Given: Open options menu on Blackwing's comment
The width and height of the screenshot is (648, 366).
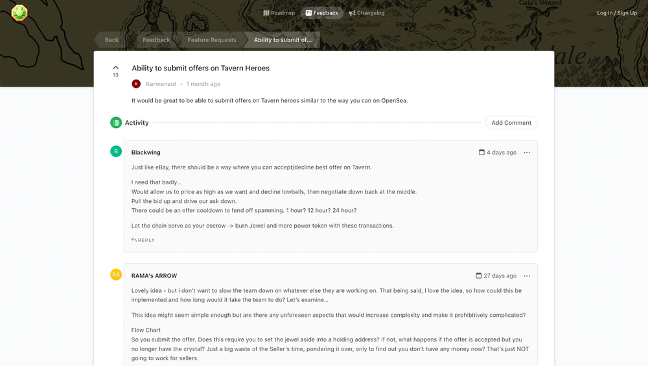Looking at the screenshot, I should [x=527, y=153].
